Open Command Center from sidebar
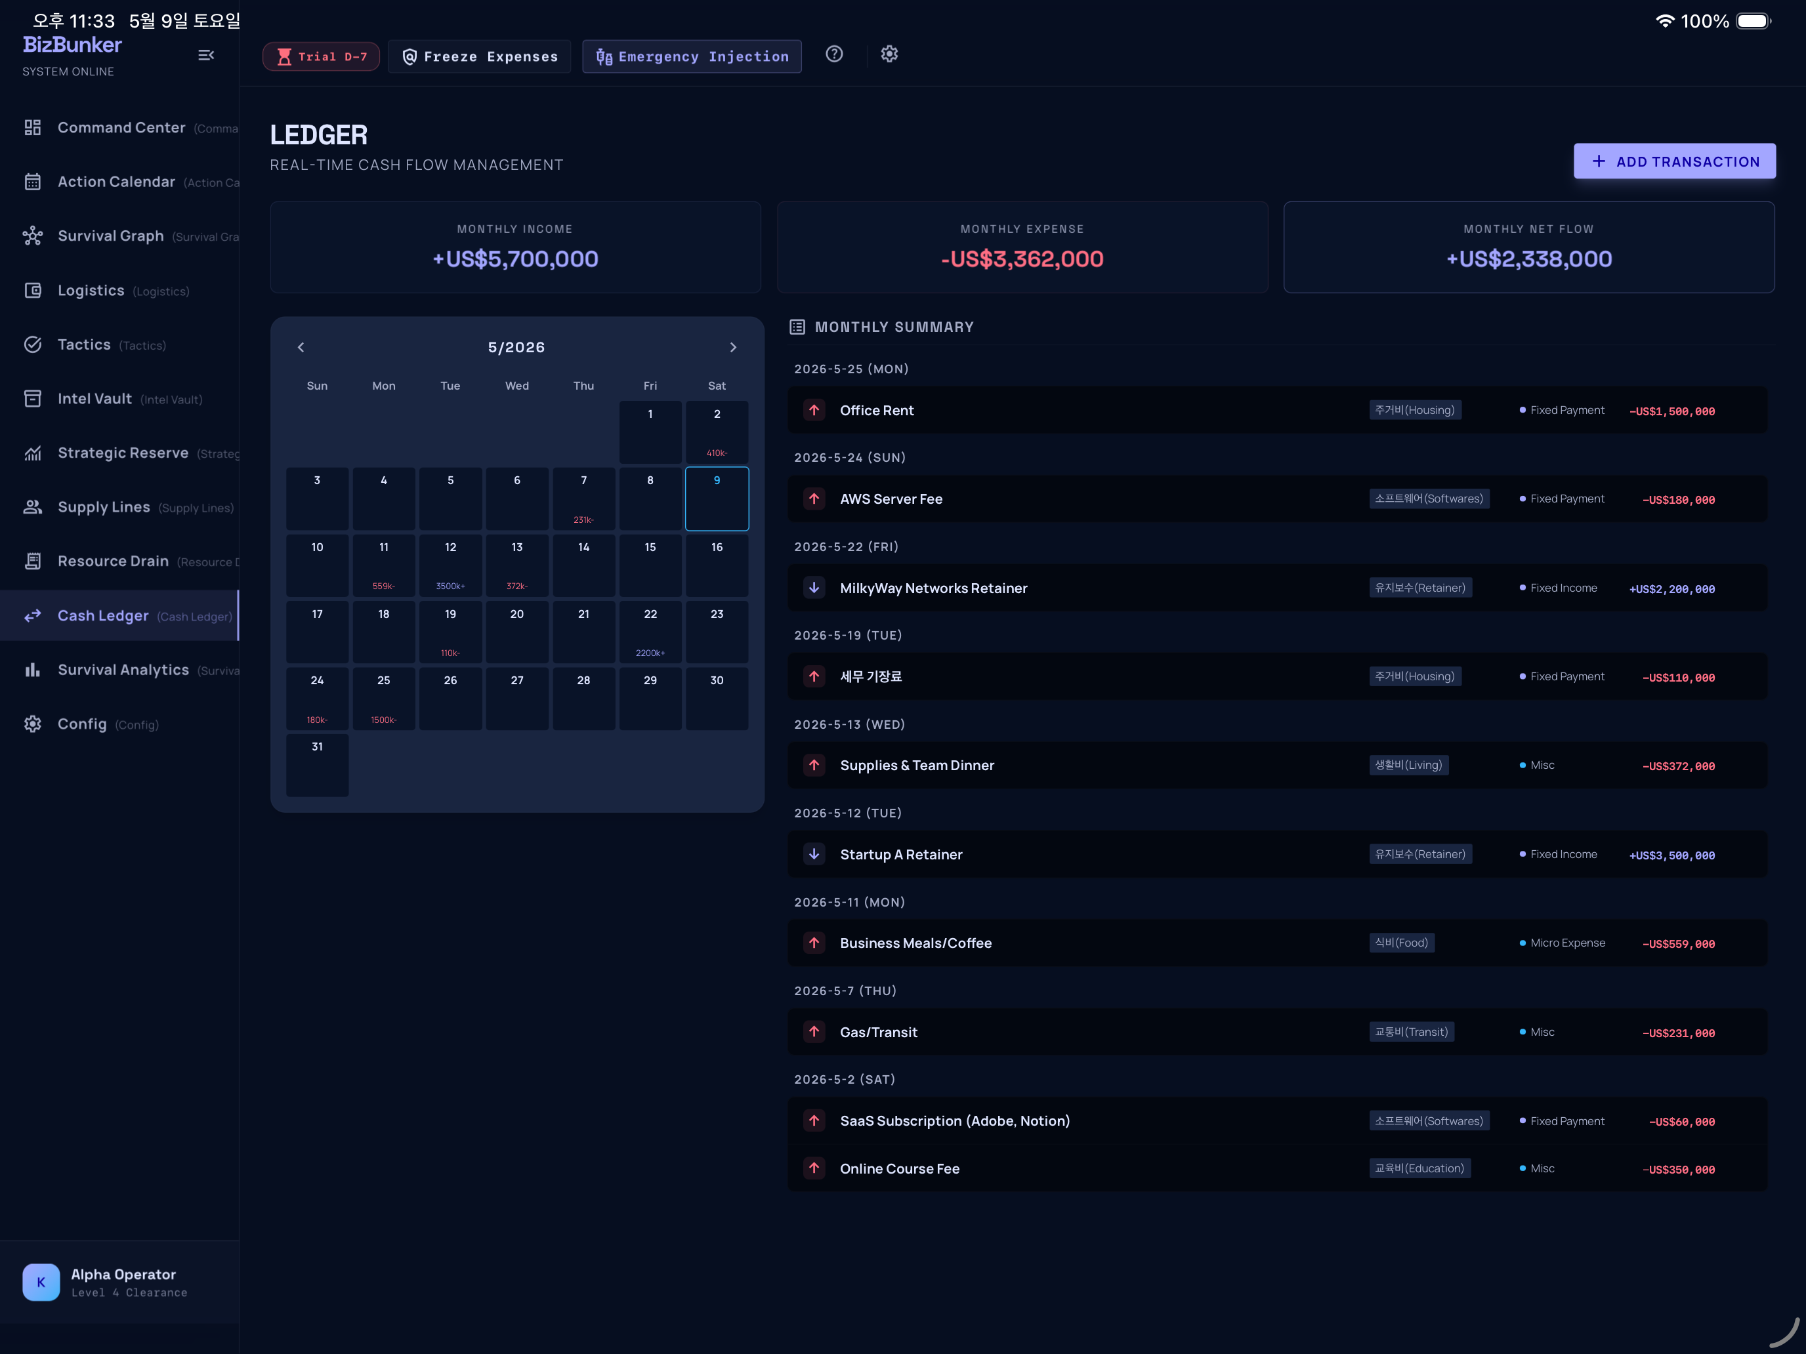This screenshot has height=1354, width=1806. point(120,127)
